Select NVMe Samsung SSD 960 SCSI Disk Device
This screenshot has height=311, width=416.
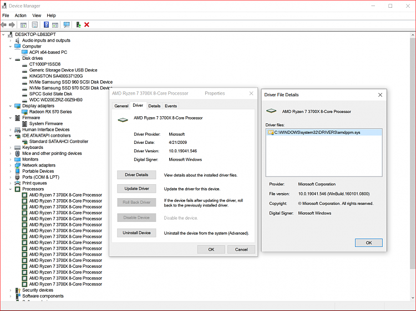(71, 82)
